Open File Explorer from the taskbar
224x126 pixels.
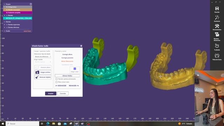pyautogui.click(x=54, y=124)
